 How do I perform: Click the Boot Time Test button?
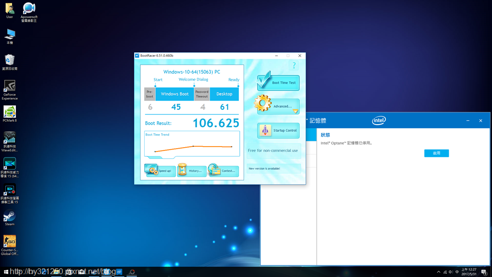pyautogui.click(x=278, y=82)
